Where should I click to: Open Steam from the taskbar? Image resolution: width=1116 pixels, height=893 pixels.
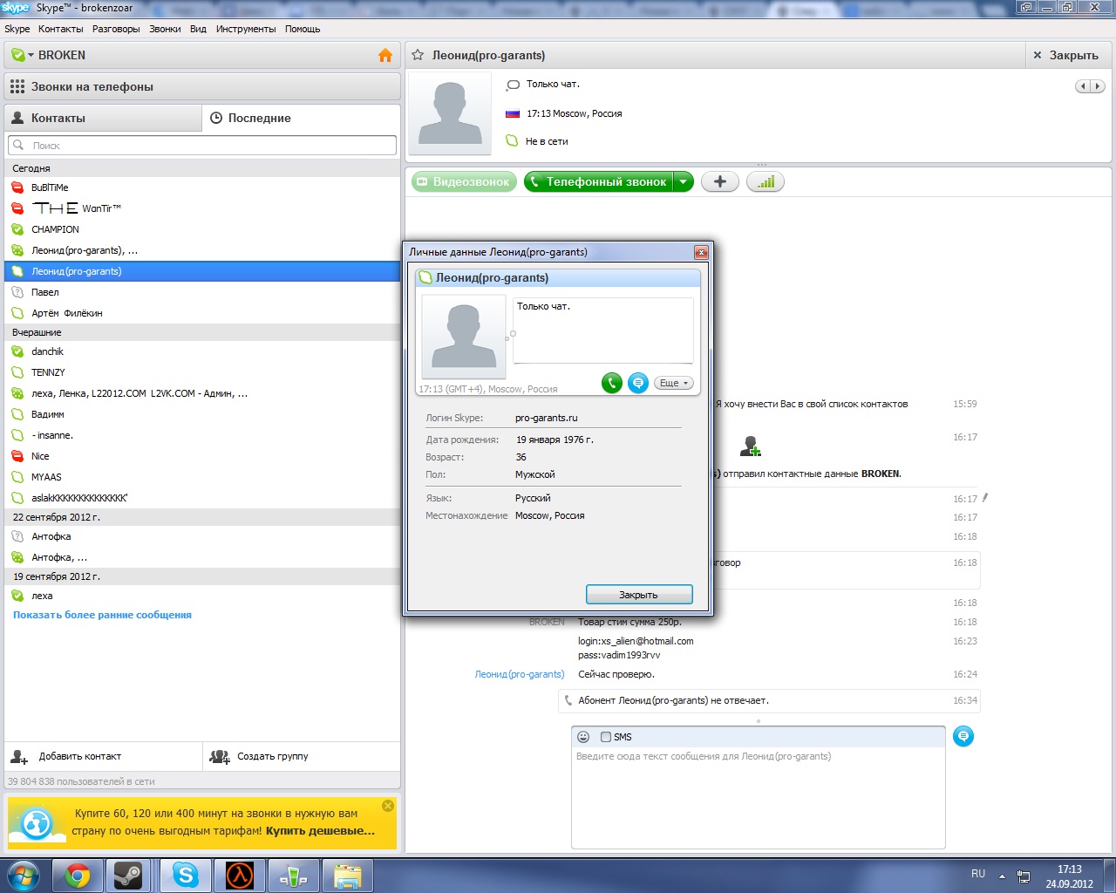click(128, 876)
